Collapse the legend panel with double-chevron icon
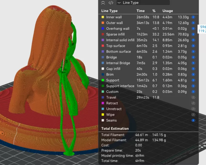 103,3
